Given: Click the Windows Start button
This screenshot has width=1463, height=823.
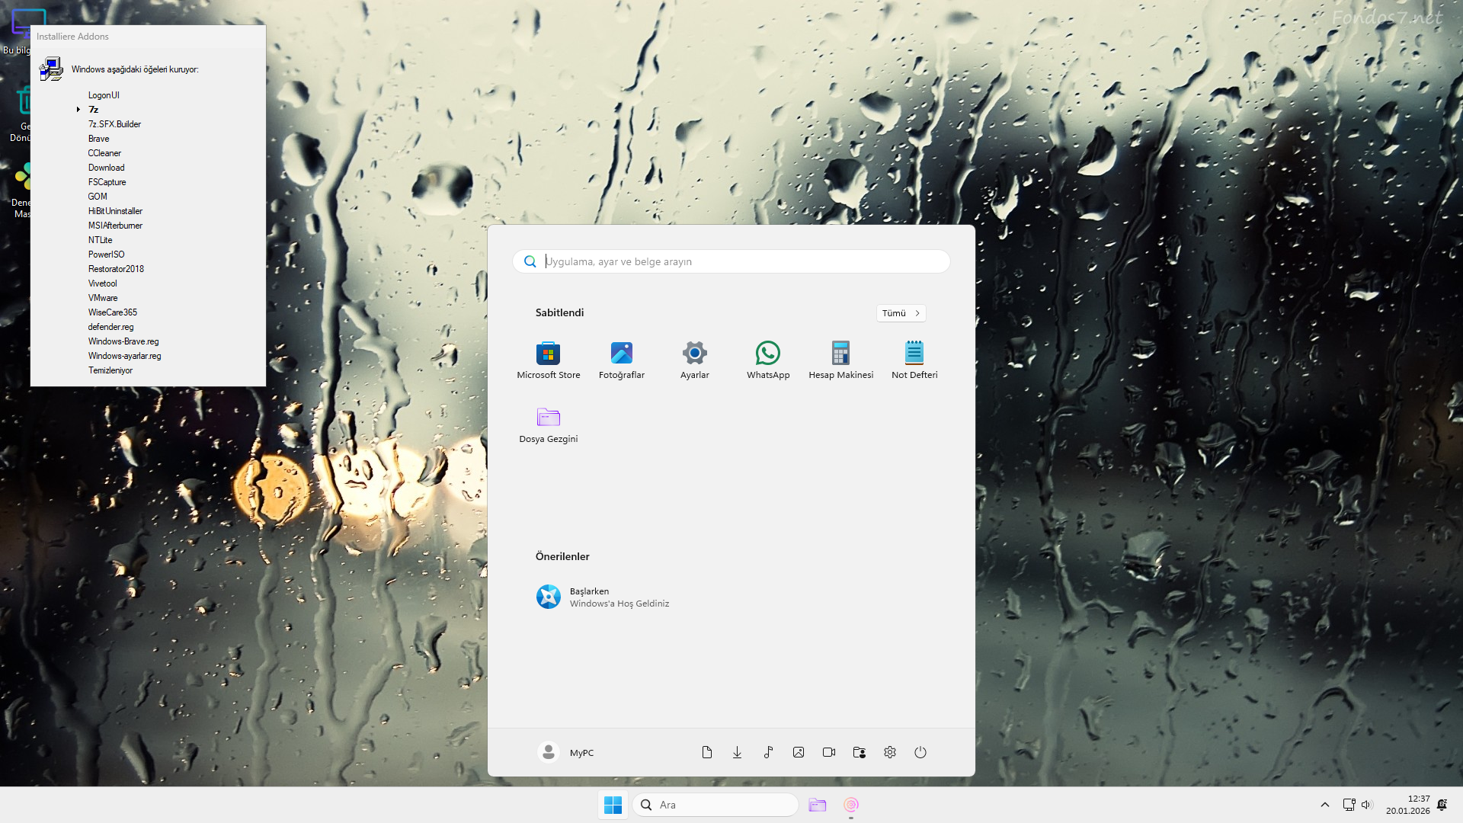Looking at the screenshot, I should [613, 805].
